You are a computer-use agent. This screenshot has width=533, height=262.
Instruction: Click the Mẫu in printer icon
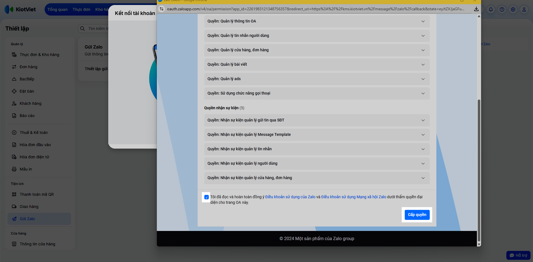[14, 169]
